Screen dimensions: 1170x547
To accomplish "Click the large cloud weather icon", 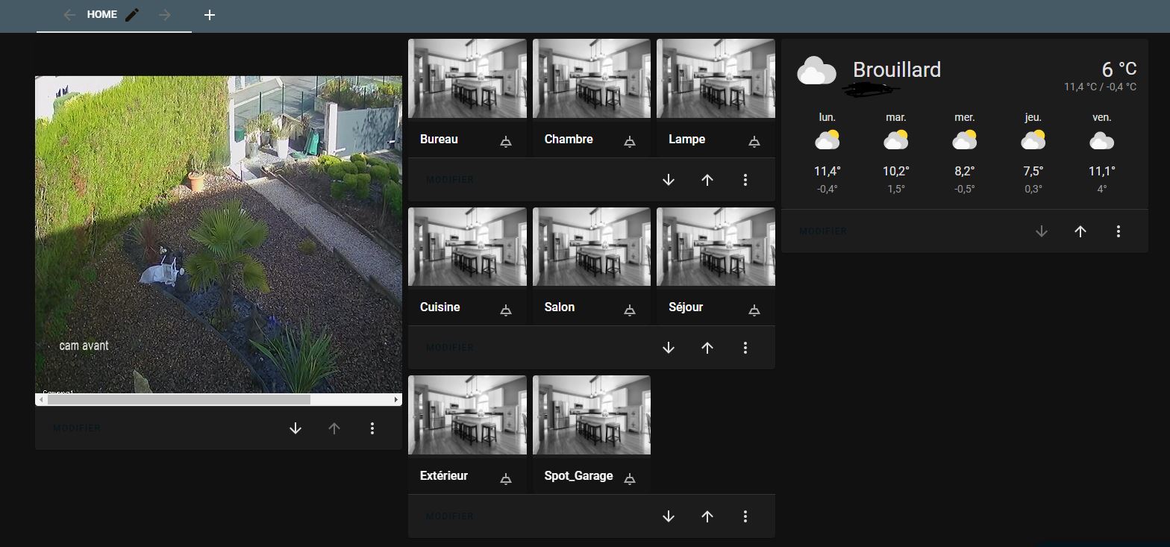I will pyautogui.click(x=816, y=72).
